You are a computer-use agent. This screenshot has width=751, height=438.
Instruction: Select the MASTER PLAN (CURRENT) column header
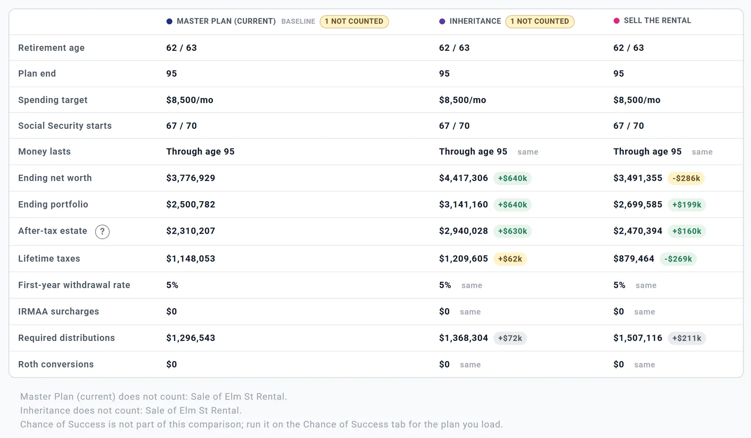(x=226, y=21)
